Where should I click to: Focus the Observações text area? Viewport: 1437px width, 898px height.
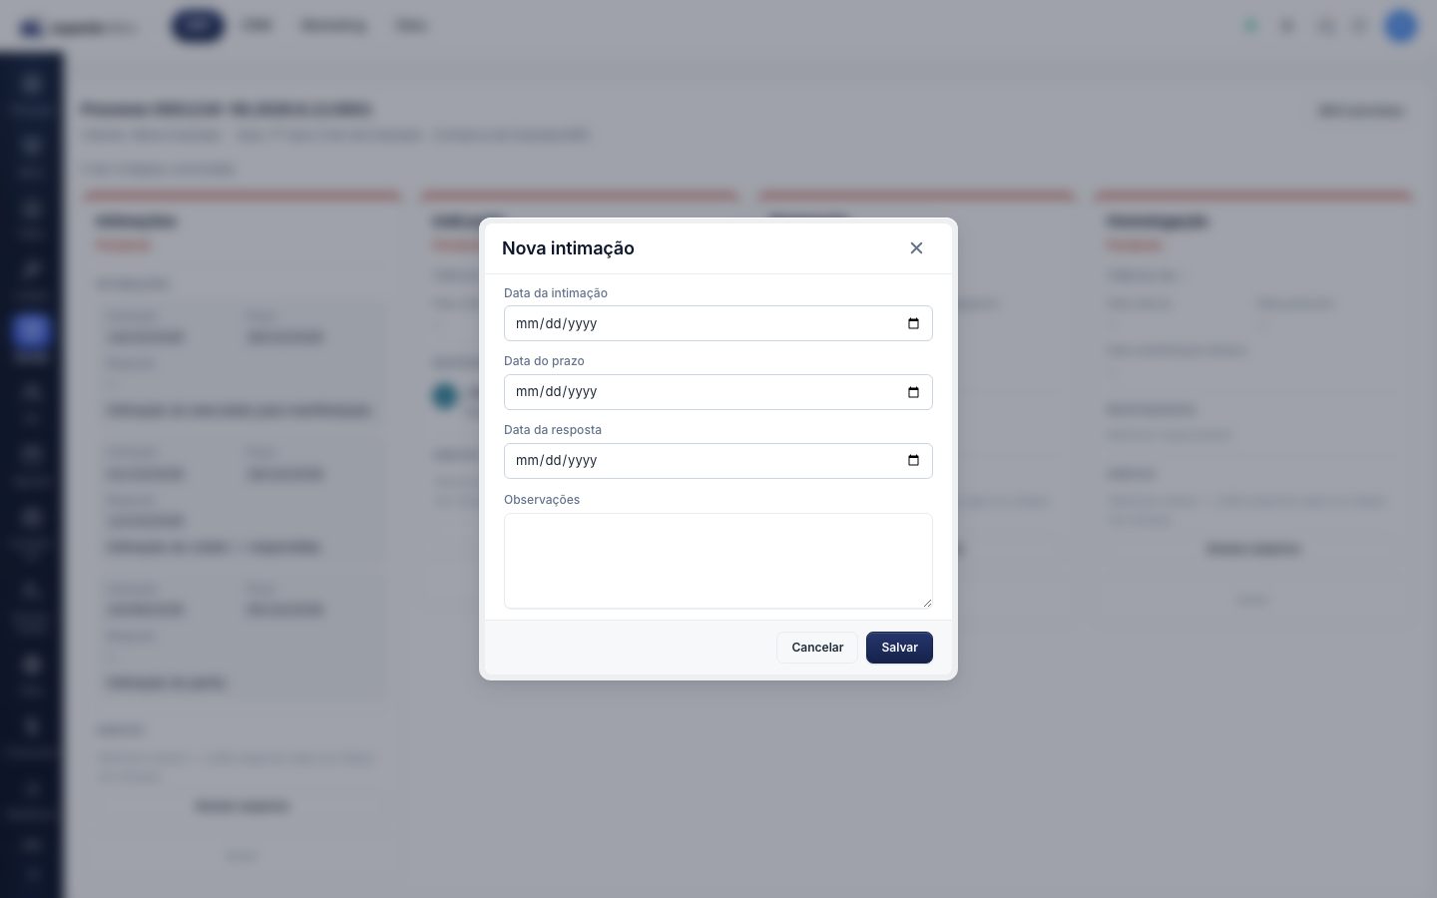coord(718,561)
